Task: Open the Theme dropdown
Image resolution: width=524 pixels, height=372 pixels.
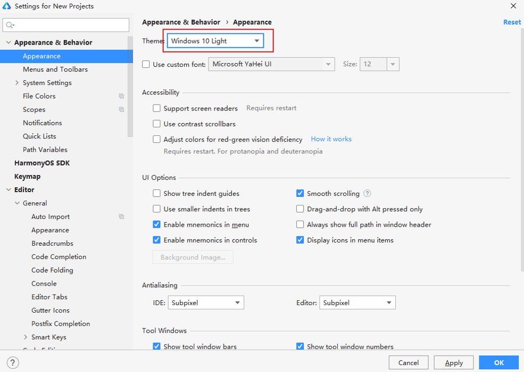Action: point(215,41)
